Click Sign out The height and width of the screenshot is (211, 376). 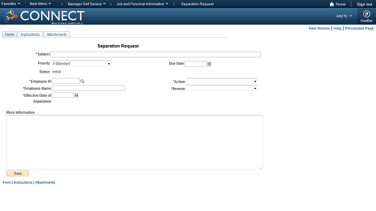point(364,4)
